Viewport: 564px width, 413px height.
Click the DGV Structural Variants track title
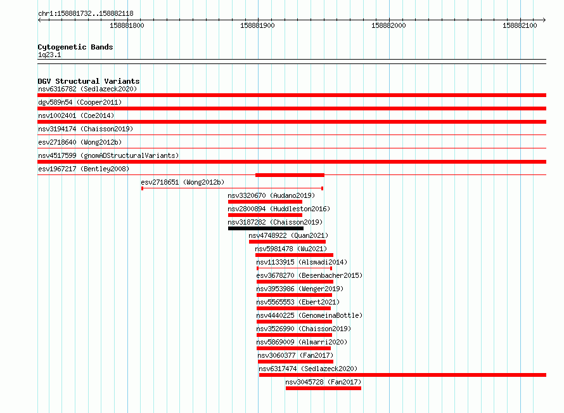coord(89,81)
